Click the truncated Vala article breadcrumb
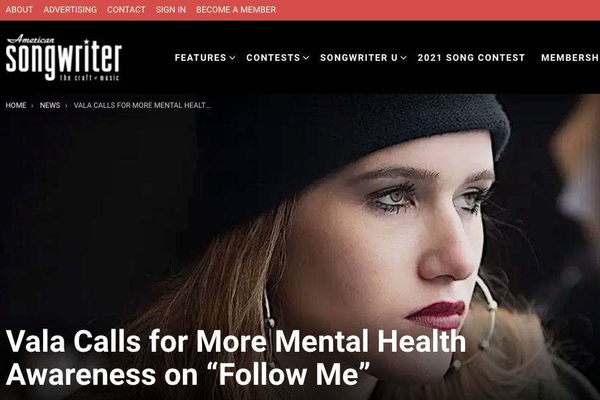Viewport: 600px width, 400px height. (x=142, y=105)
